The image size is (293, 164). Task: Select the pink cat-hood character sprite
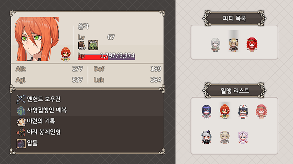243,138
